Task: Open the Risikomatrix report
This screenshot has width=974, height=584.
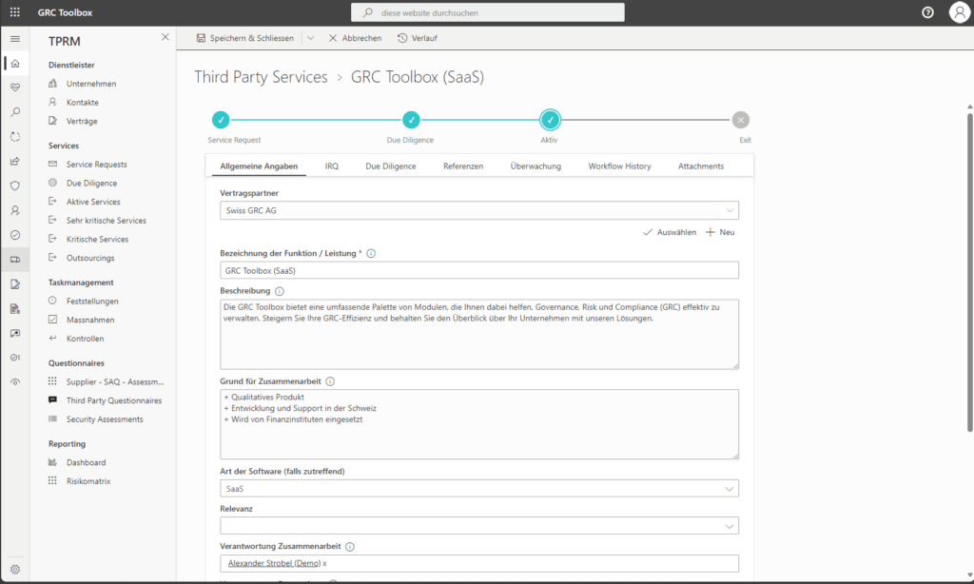Action: pos(88,481)
